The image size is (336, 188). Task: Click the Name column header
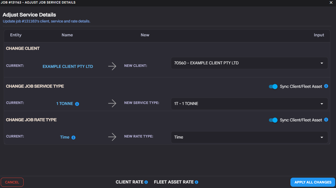pyautogui.click(x=67, y=35)
